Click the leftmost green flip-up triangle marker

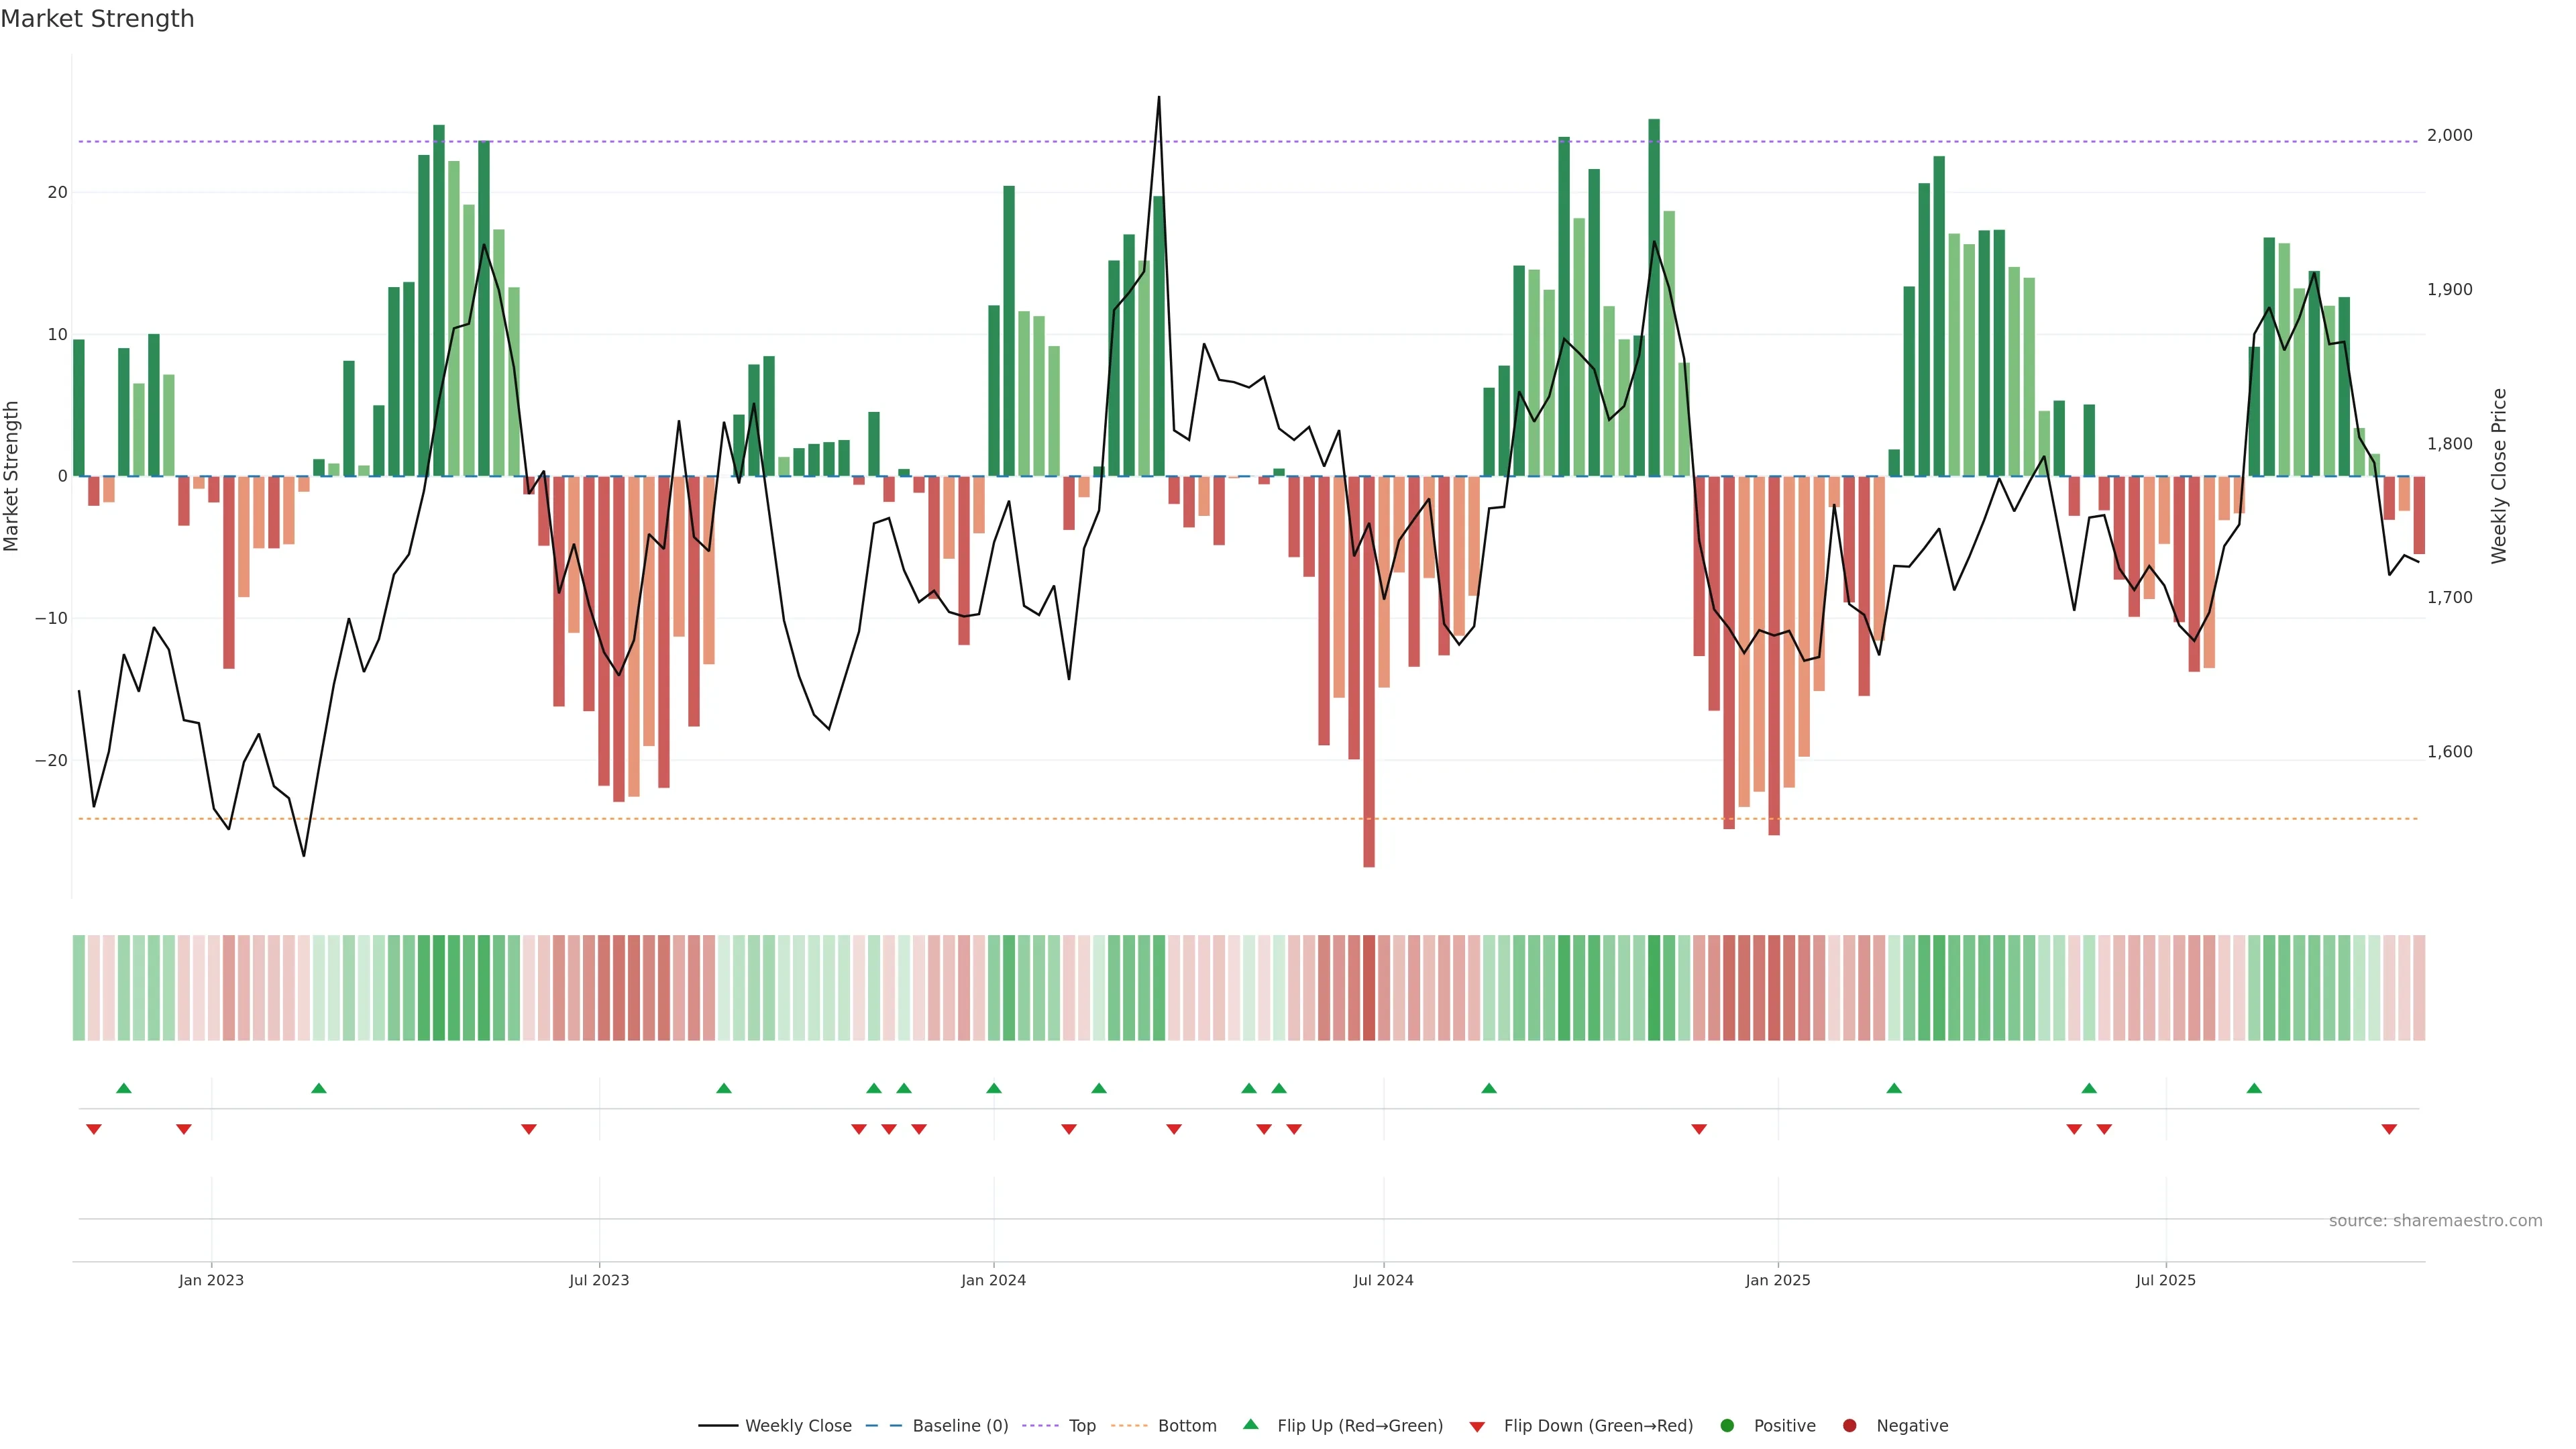(x=124, y=1088)
